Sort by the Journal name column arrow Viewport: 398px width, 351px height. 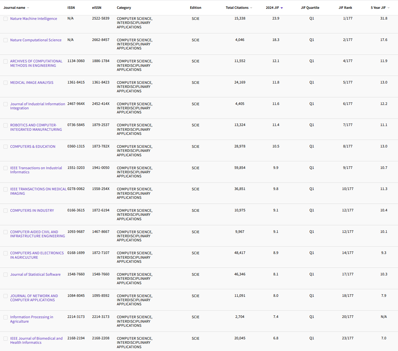click(x=28, y=8)
